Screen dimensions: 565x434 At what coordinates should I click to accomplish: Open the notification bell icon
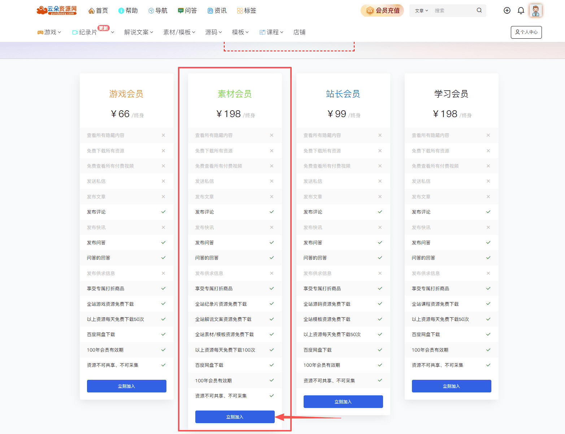coord(521,10)
